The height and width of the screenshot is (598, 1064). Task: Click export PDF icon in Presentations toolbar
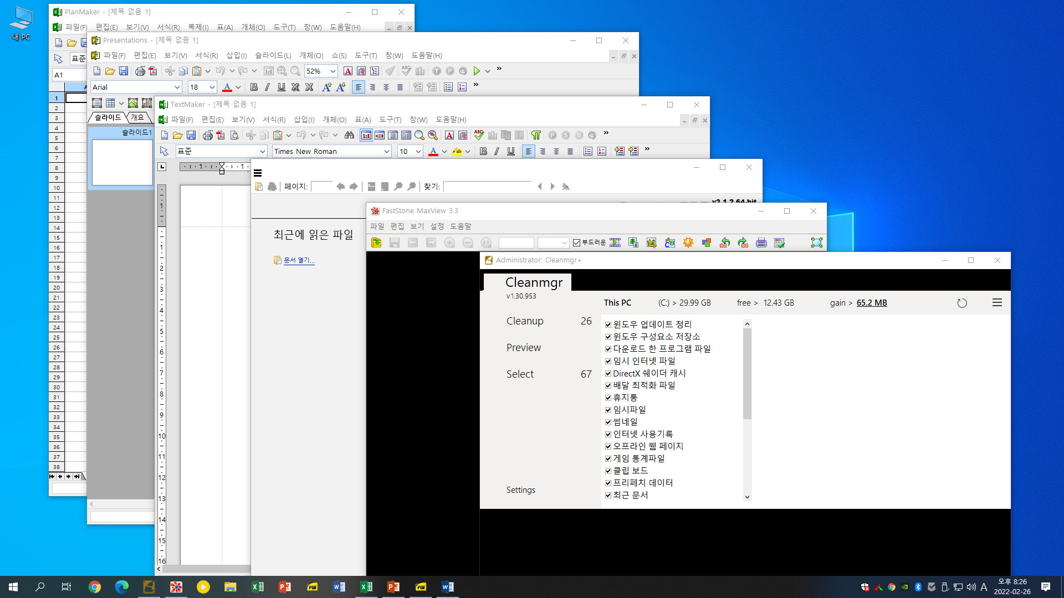tap(153, 71)
